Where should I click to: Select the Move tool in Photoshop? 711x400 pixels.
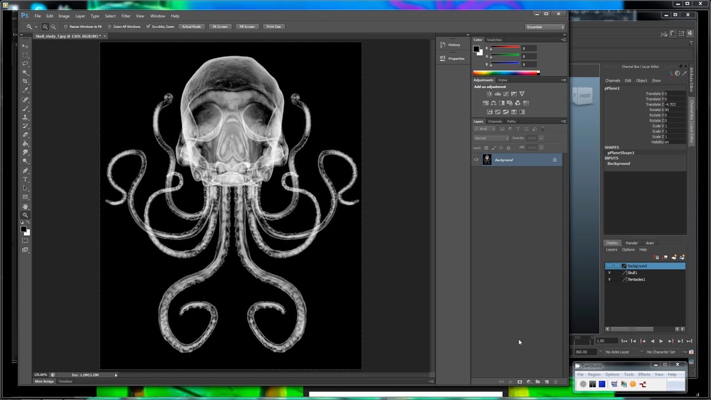[x=26, y=46]
